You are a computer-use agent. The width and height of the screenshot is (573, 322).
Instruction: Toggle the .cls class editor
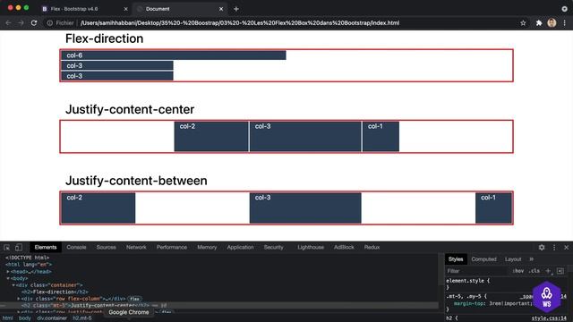click(x=535, y=271)
